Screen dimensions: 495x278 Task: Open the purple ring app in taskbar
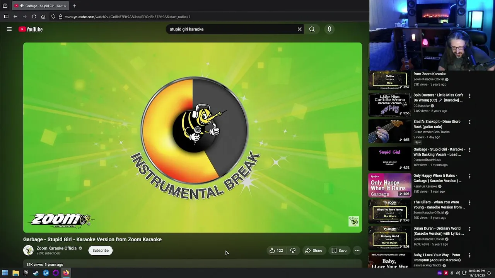[56, 273]
